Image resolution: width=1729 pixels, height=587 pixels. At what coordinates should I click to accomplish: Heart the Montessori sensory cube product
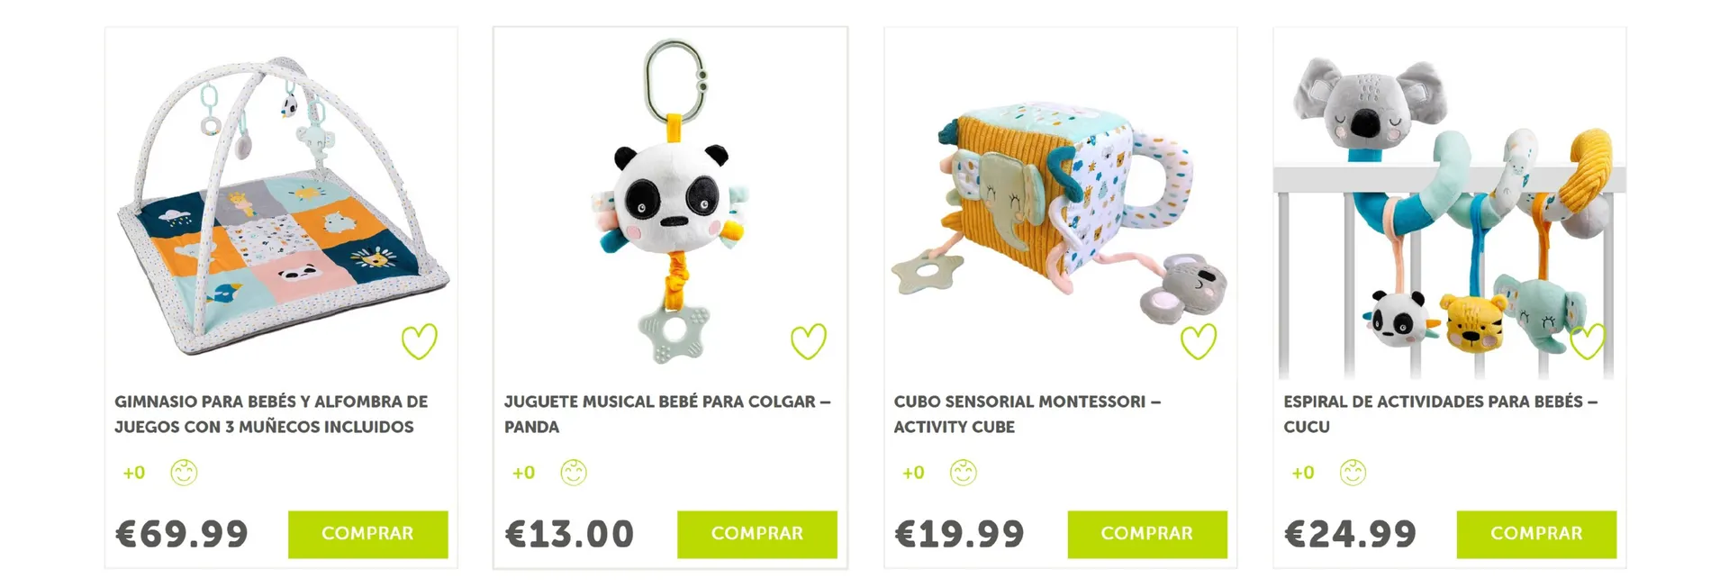pos(1198,341)
